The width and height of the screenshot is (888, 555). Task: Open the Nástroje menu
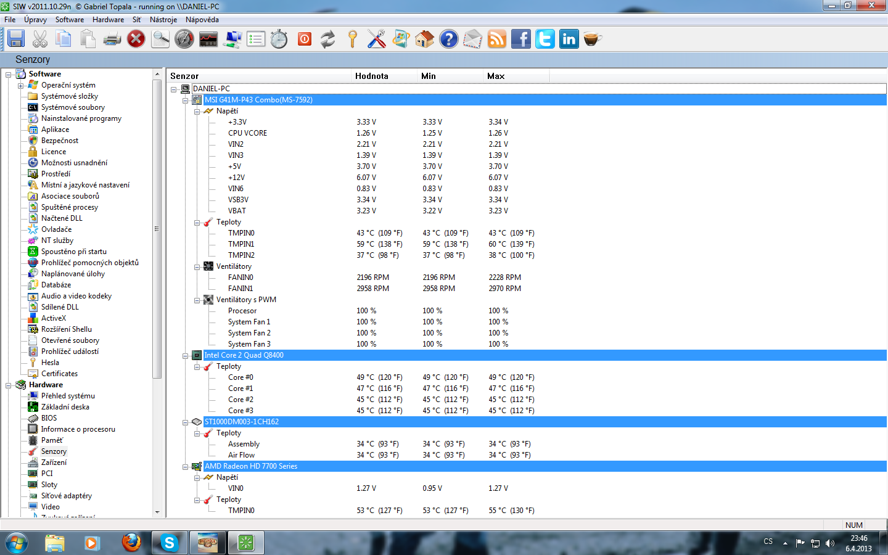click(x=163, y=20)
